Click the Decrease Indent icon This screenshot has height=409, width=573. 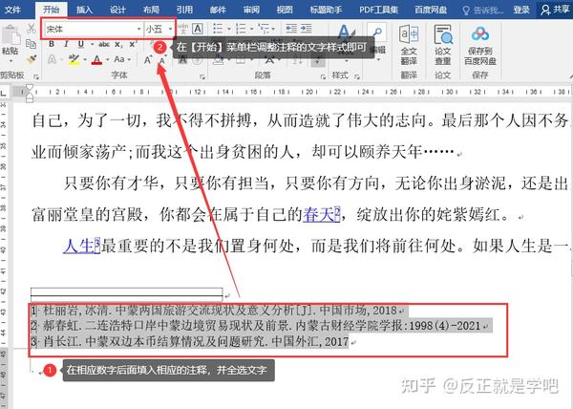pyautogui.click(x=291, y=29)
